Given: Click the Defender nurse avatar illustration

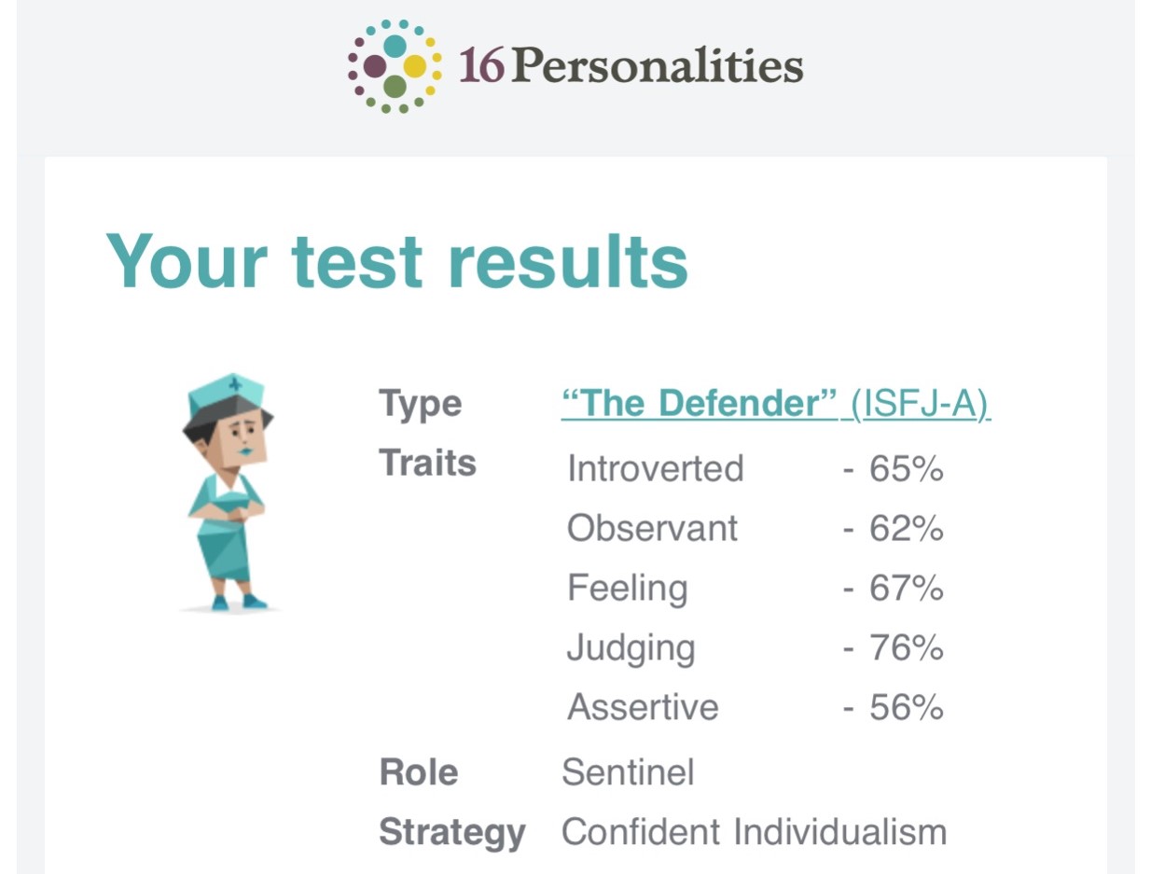Looking at the screenshot, I should (229, 492).
